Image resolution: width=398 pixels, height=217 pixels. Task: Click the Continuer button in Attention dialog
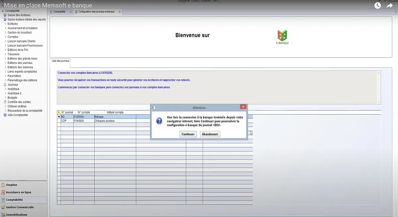[x=188, y=134]
